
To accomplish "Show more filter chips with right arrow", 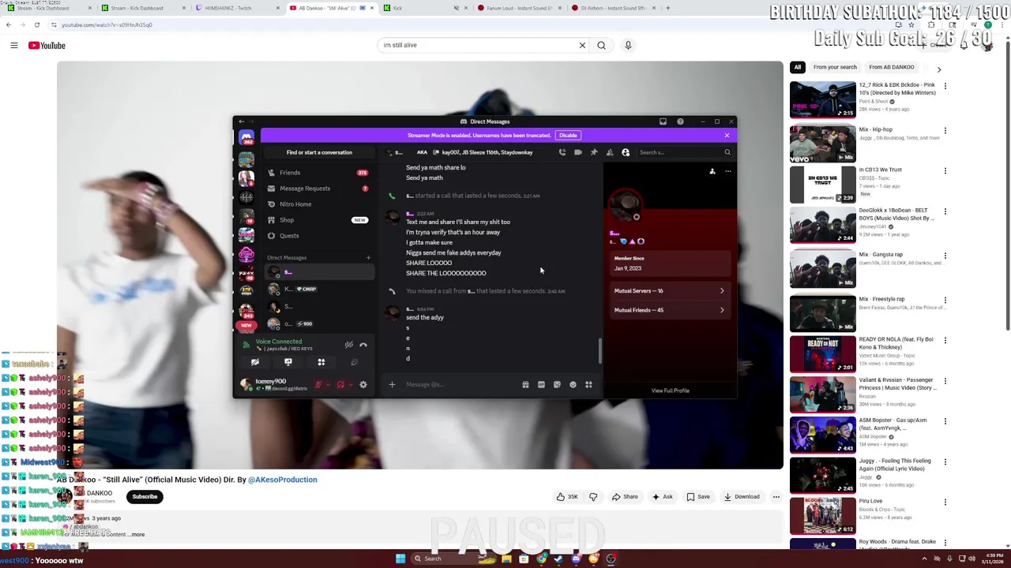I will (x=938, y=69).
